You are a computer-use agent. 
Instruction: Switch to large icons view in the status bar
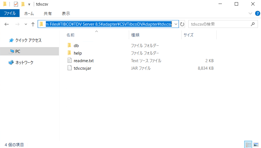click(x=256, y=144)
